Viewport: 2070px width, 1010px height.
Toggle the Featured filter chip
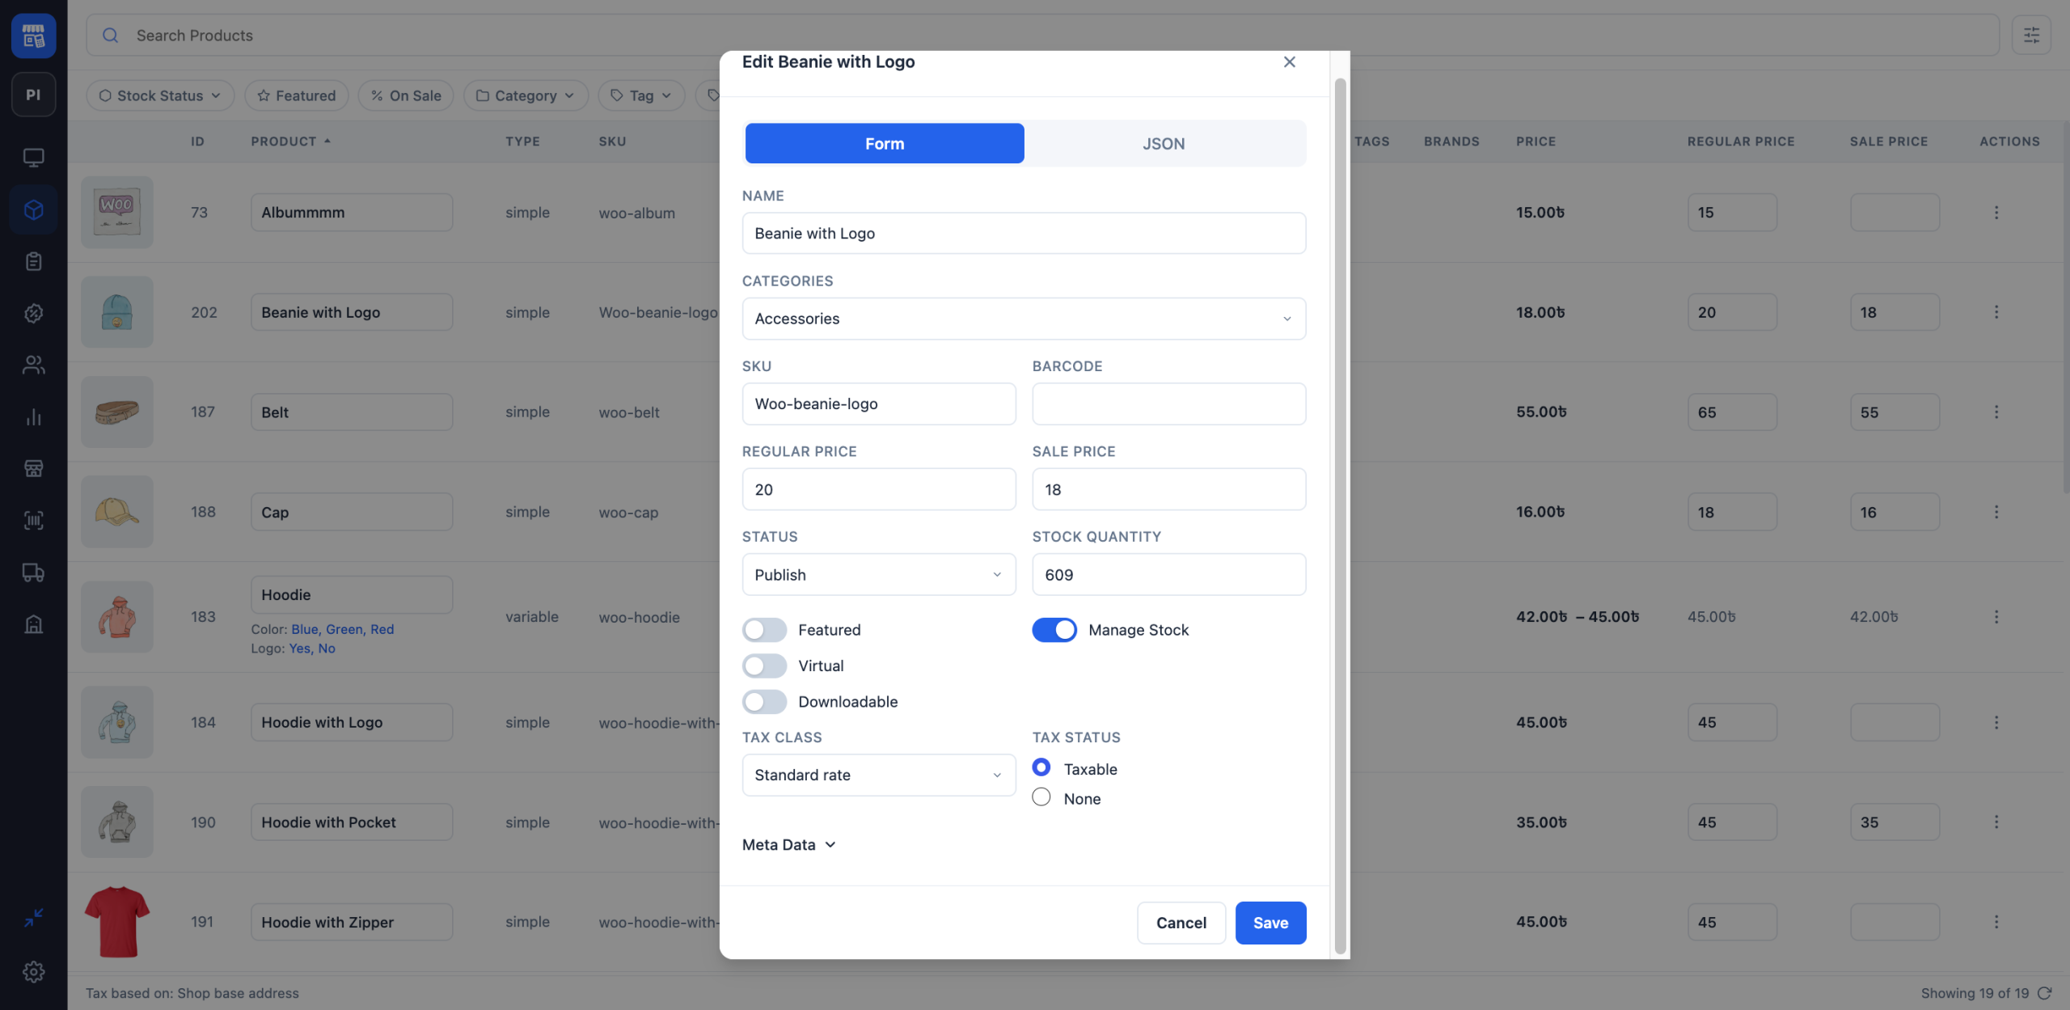point(297,95)
